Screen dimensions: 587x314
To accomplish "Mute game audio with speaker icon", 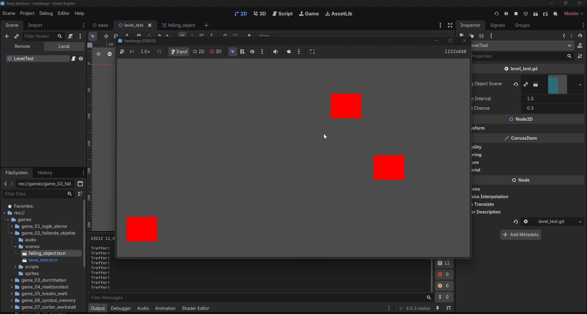I will point(276,52).
